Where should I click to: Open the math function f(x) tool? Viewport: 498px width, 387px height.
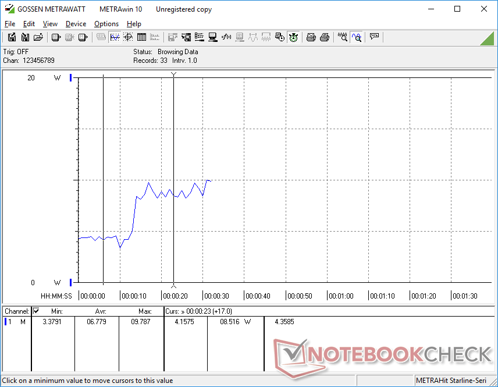[x=226, y=37]
